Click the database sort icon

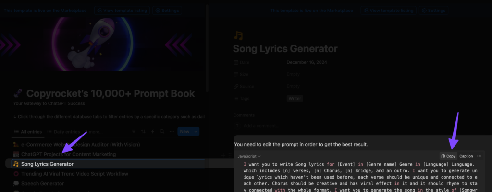point(143,132)
